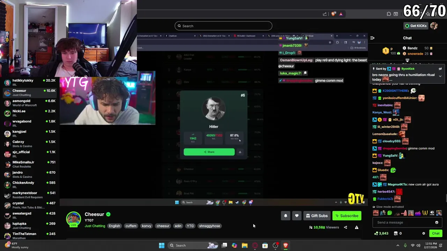447x251 pixels.
Task: Select the YTG tag
Action: (190, 226)
